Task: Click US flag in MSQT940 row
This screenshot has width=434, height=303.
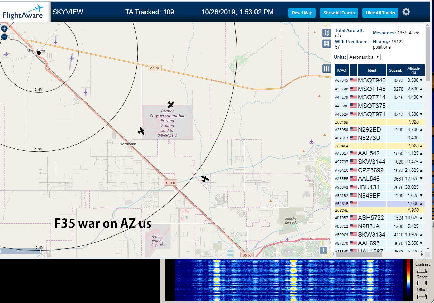Action: coord(353,80)
